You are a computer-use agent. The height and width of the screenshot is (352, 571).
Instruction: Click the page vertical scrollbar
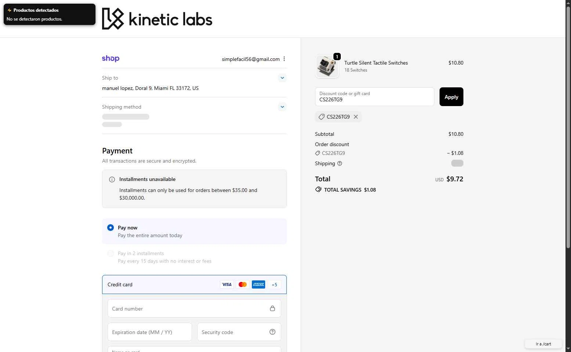pyautogui.click(x=568, y=127)
